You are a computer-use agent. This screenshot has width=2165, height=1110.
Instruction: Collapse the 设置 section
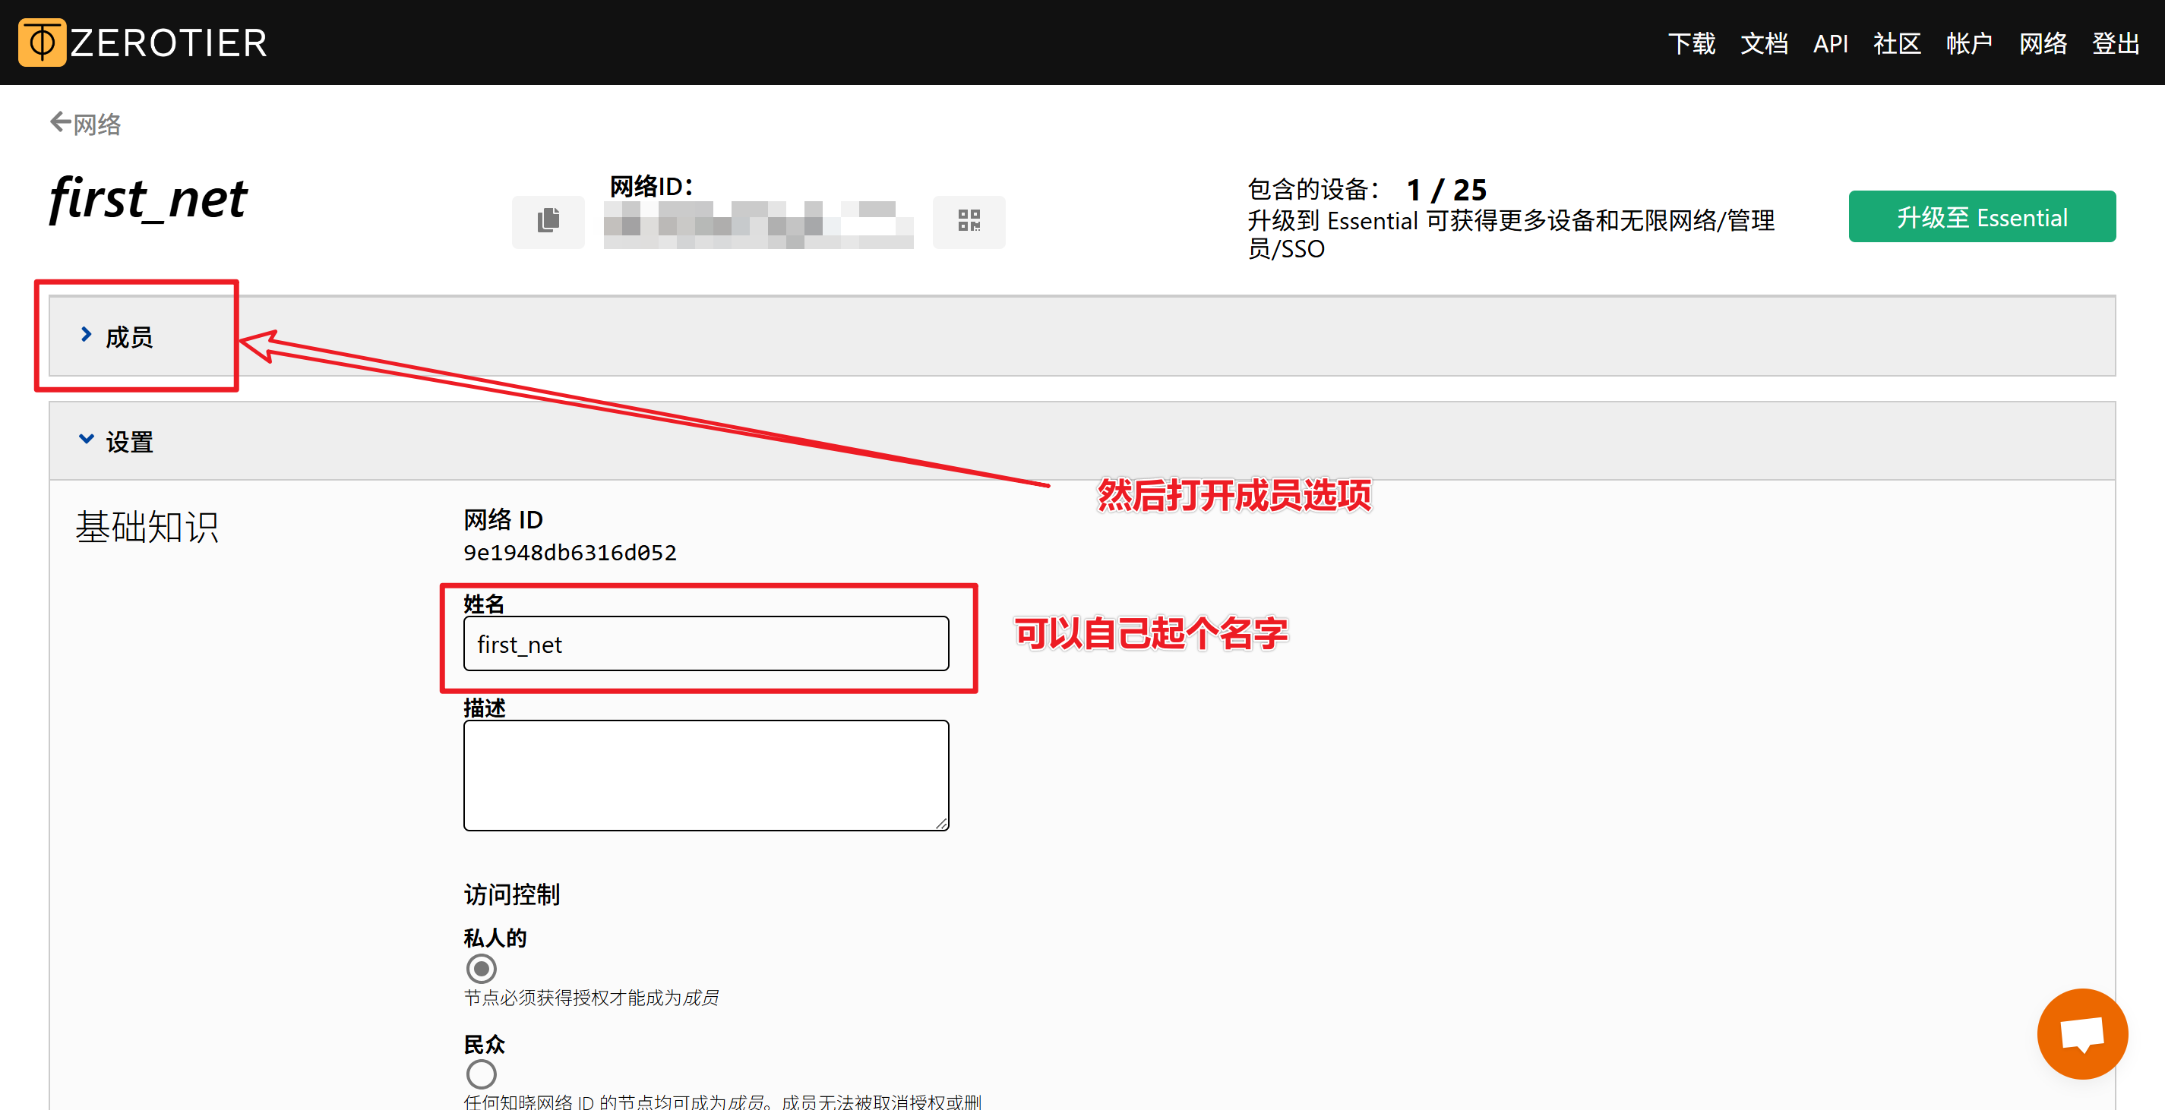(x=1082, y=441)
